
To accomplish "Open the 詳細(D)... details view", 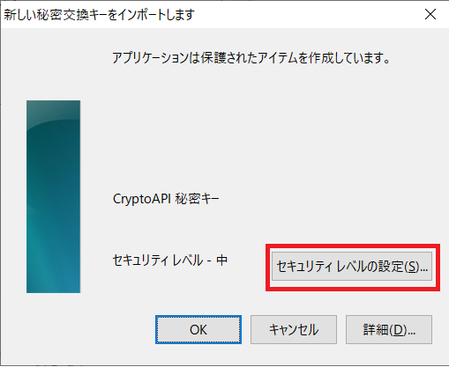I will coord(389,330).
